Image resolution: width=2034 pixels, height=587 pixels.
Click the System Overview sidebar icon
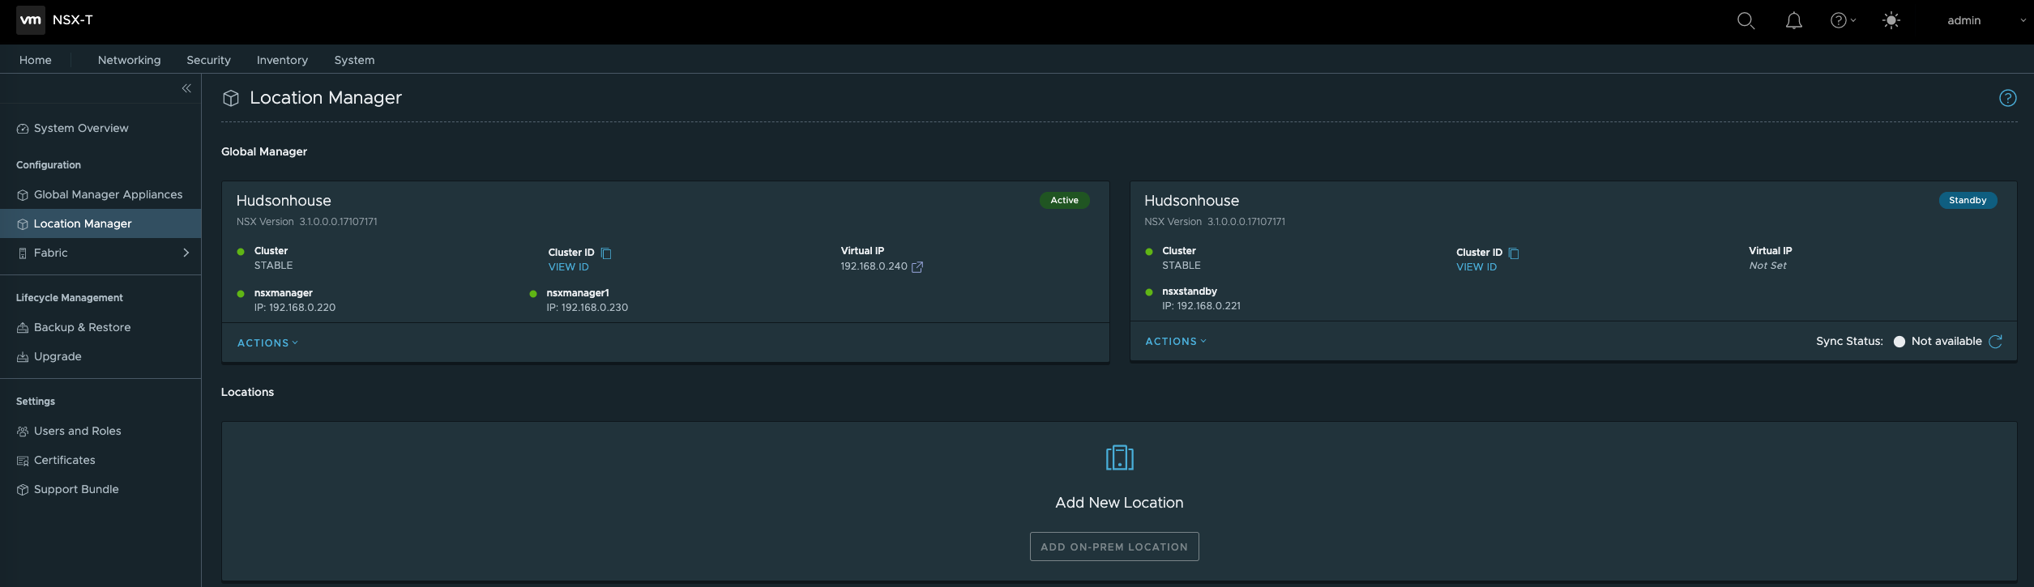click(23, 129)
